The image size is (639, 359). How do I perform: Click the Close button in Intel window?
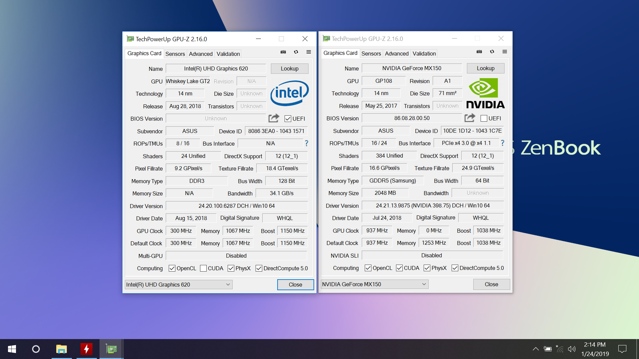point(296,285)
